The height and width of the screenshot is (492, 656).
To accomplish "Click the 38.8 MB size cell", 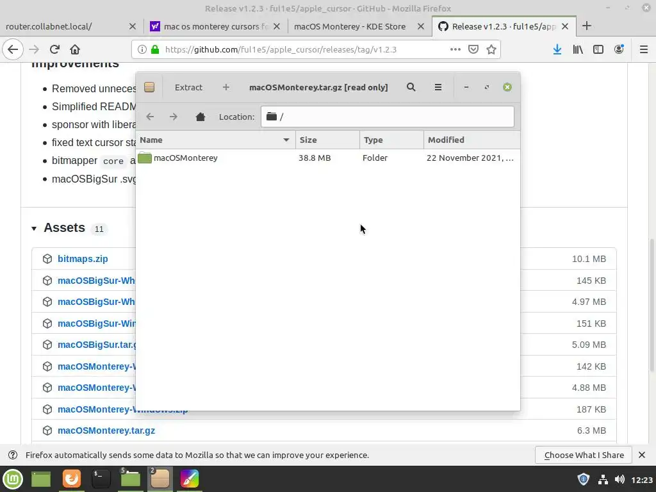I will (x=315, y=158).
